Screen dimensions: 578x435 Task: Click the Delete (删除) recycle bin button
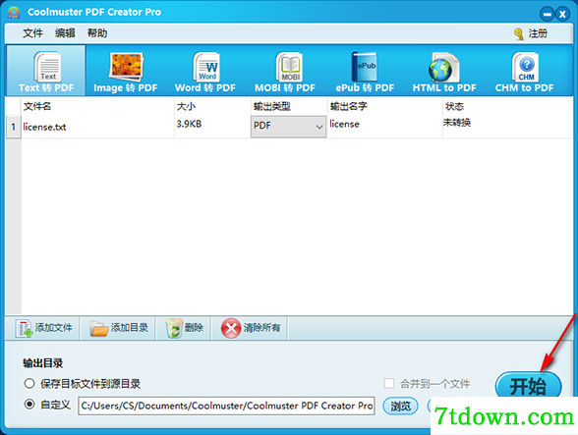(184, 328)
